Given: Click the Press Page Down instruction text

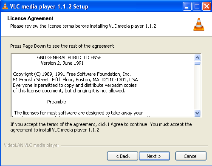Looking at the screenshot, I should tap(63, 46).
